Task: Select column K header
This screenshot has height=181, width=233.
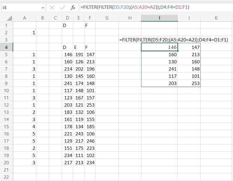Action: click(217, 18)
